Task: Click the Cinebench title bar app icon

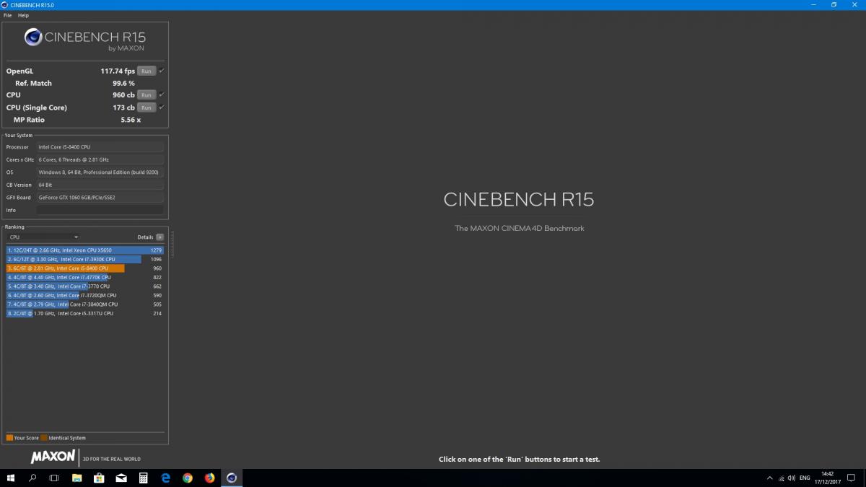Action: click(x=5, y=5)
